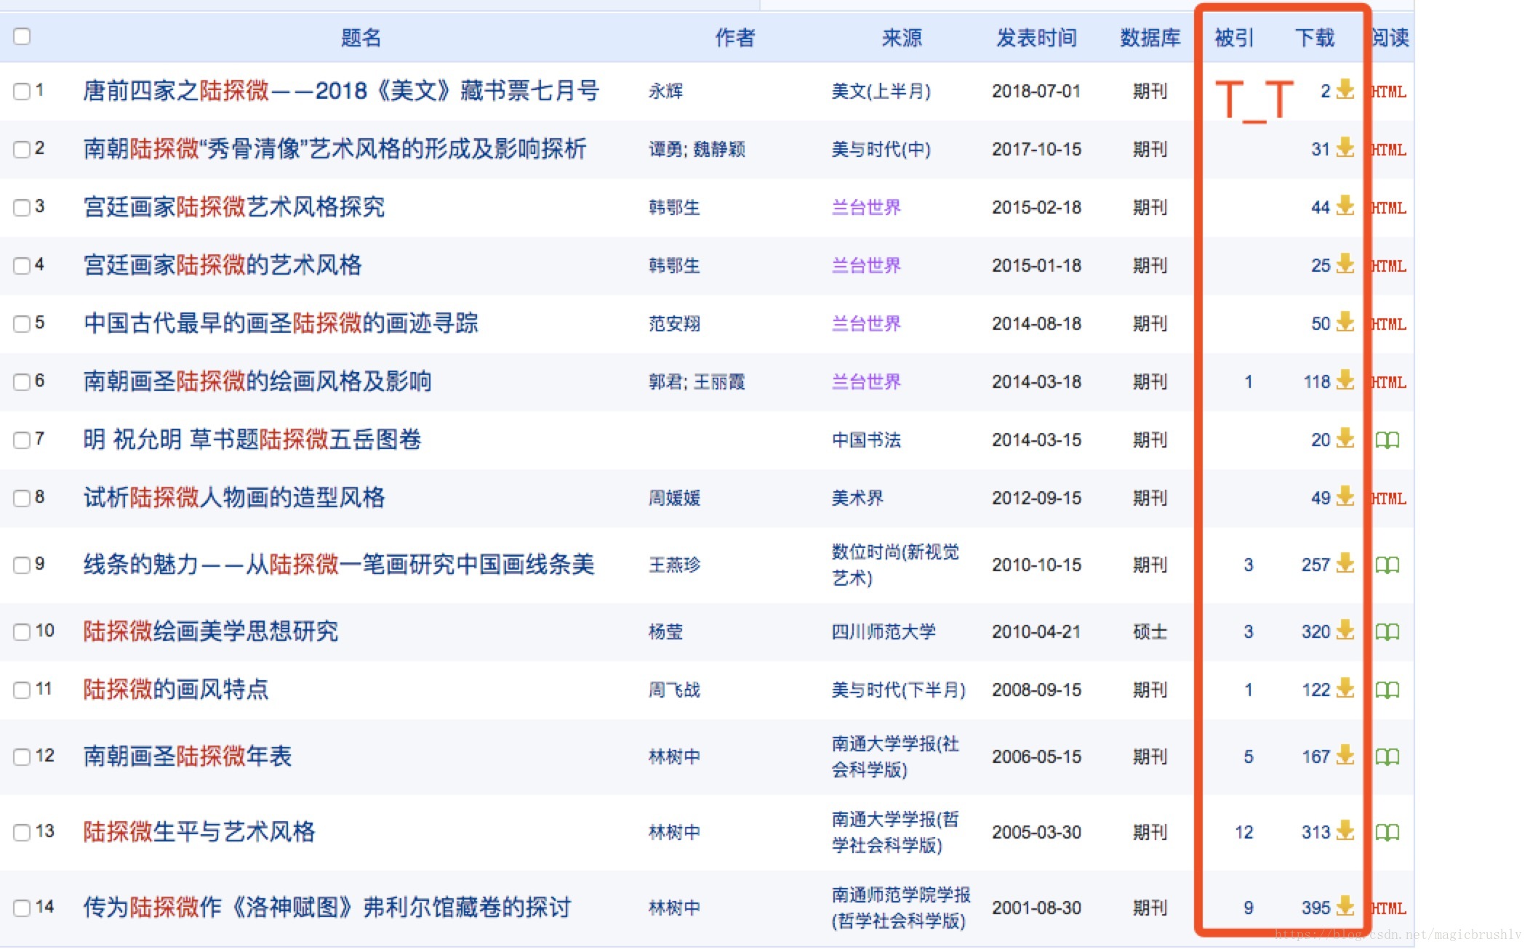The image size is (1530, 949).
Task: Toggle the select-all checkbox in header
Action: click(x=22, y=36)
